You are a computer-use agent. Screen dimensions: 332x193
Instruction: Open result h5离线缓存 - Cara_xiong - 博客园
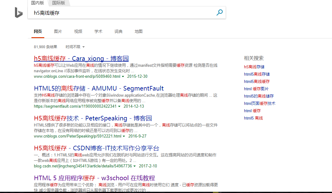(x=81, y=58)
